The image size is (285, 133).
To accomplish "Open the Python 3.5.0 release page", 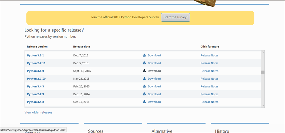I will click(35, 71).
